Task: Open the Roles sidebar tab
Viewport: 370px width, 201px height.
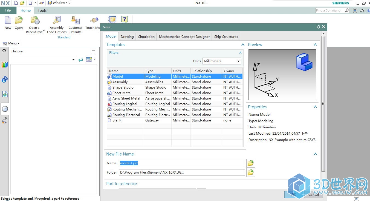Action: click(x=5, y=120)
